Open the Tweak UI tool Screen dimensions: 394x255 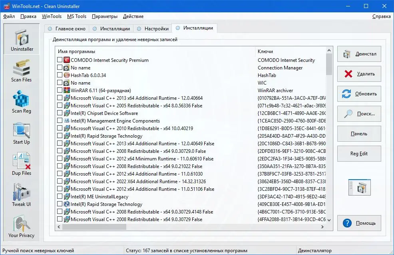(x=22, y=195)
